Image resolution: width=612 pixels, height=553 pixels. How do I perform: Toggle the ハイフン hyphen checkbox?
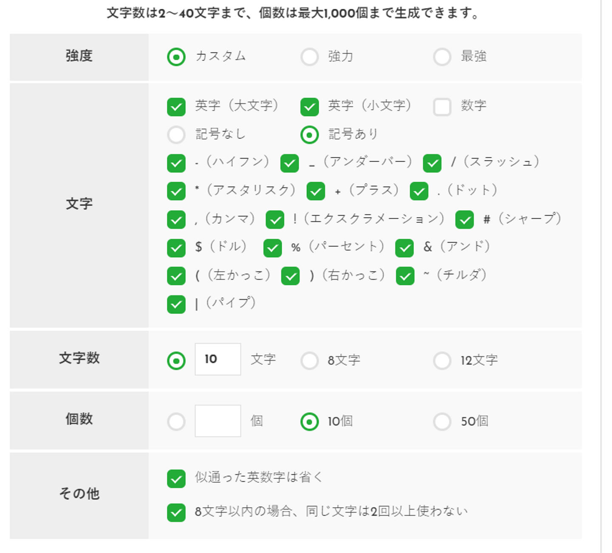tap(176, 163)
